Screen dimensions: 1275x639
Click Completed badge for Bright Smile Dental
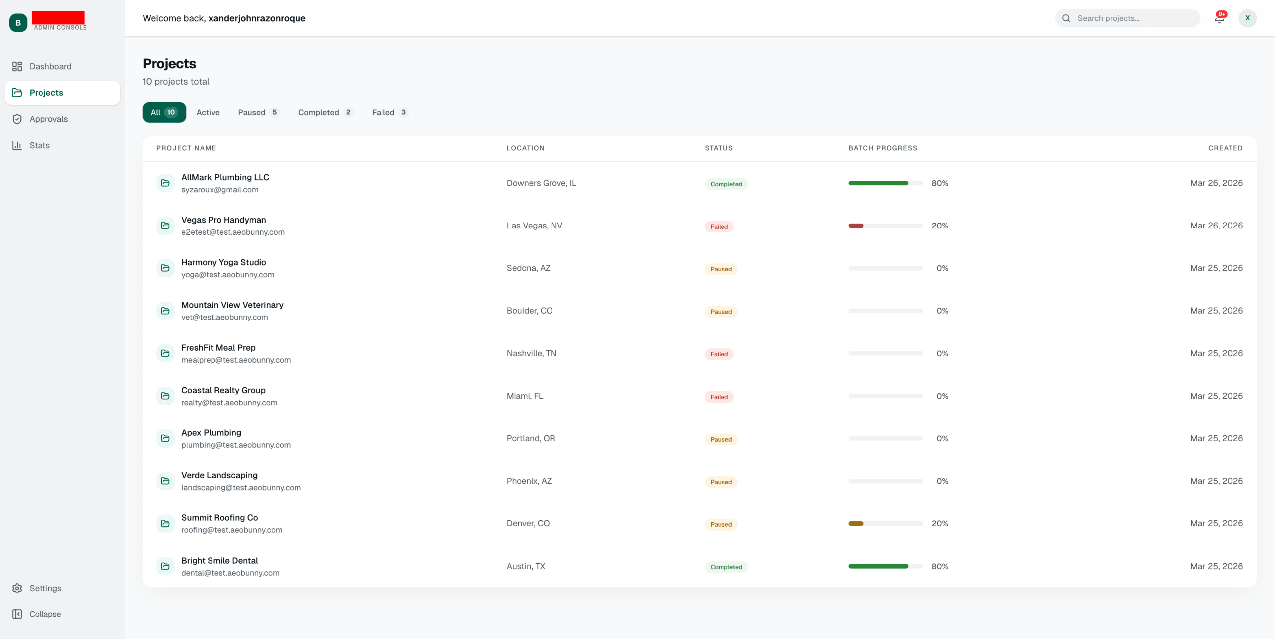click(x=726, y=567)
